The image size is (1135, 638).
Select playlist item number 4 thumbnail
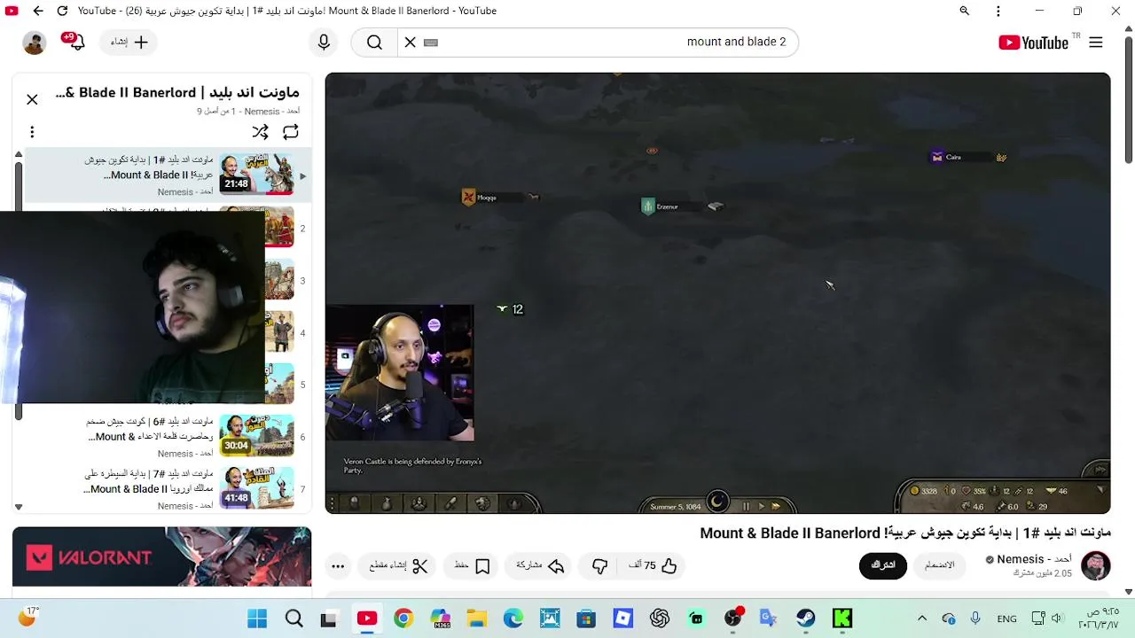click(x=279, y=332)
